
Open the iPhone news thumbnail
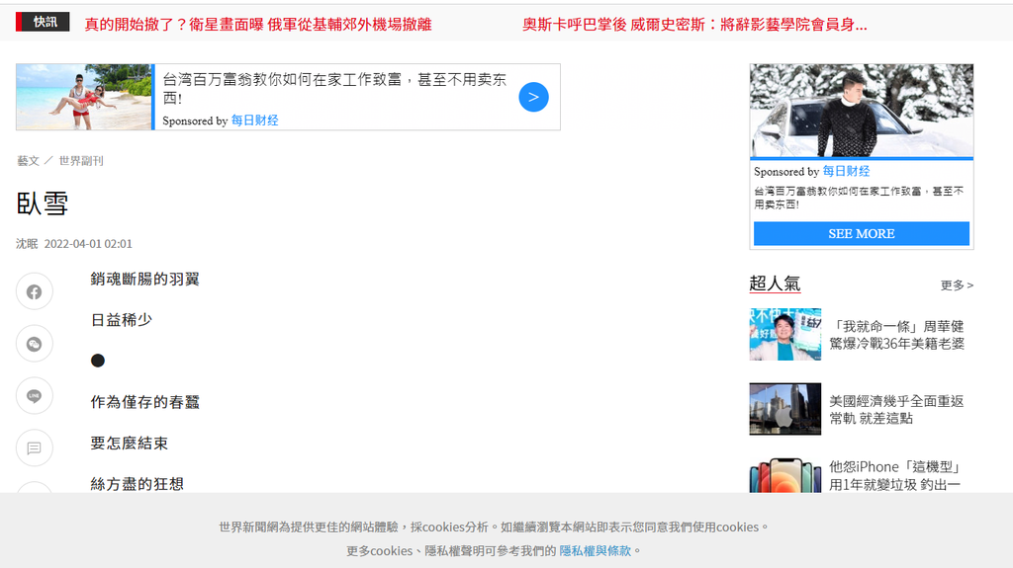tap(784, 475)
